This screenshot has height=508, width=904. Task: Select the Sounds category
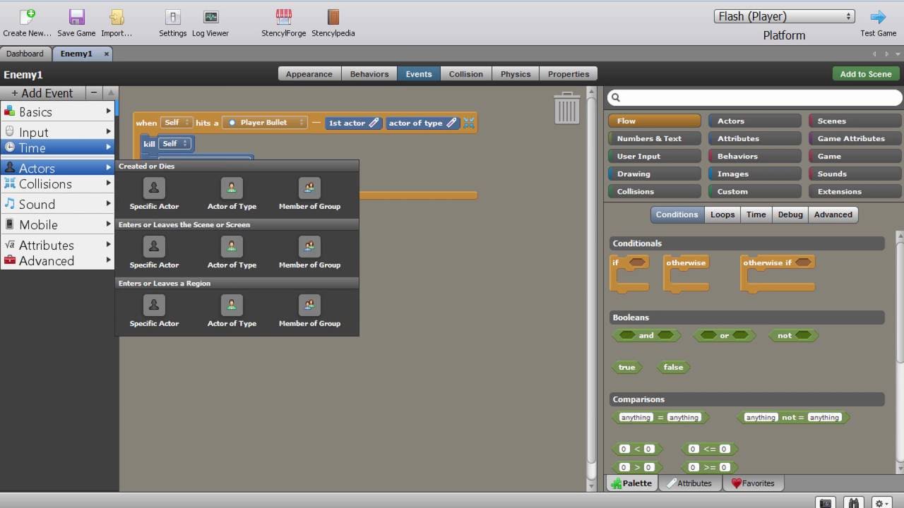click(x=855, y=174)
